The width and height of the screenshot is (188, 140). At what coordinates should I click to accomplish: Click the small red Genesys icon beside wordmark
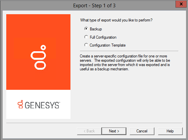coord(20,104)
